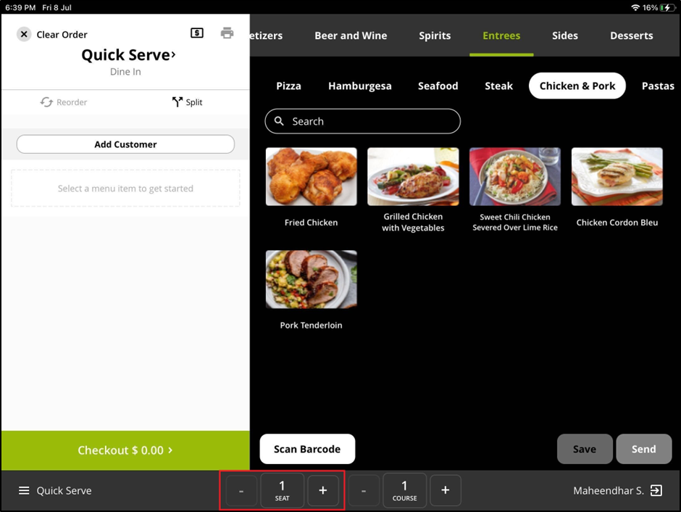
Task: Tap the Split order icon
Action: coord(177,102)
